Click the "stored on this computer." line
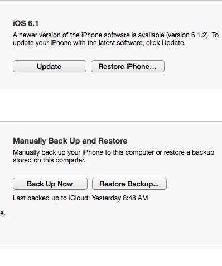The image size is (222, 266). pos(49,160)
